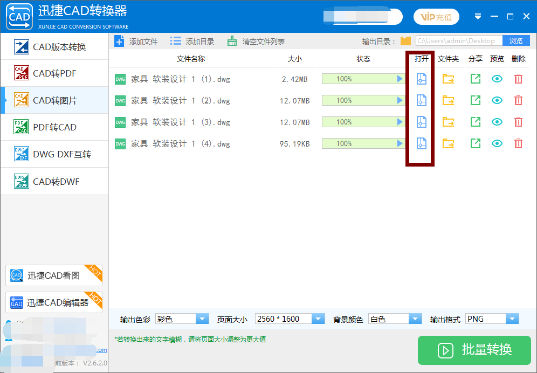Select file name 家具 软装设计 1 (1).dwg
This screenshot has height=373, width=537.
[x=181, y=79]
